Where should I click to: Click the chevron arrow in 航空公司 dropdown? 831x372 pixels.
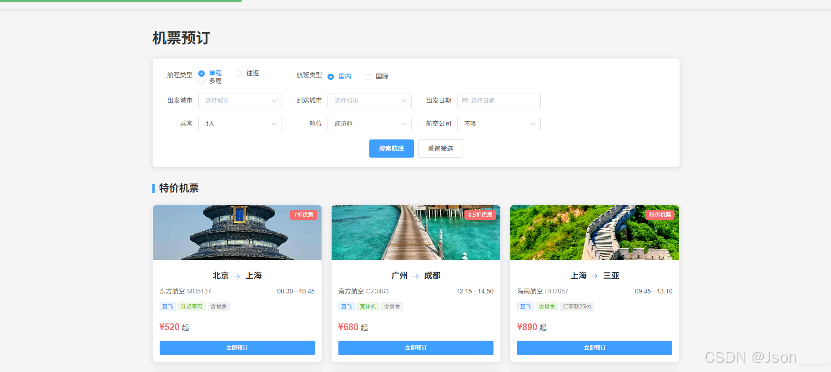[533, 124]
